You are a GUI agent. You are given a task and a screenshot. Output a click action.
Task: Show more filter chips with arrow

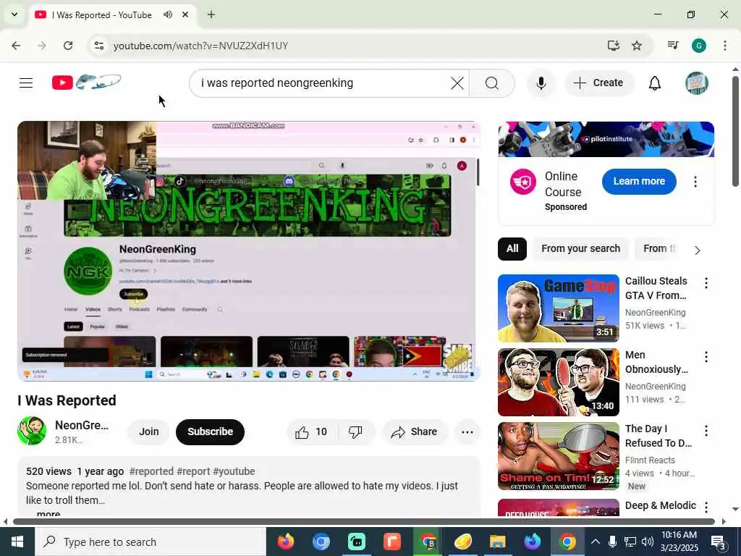[x=698, y=250]
